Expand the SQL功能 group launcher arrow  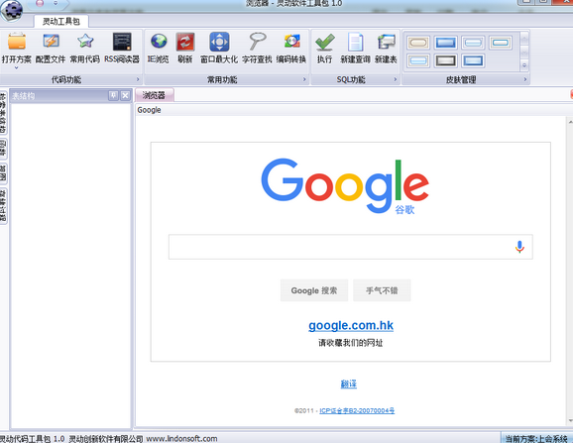[396, 79]
